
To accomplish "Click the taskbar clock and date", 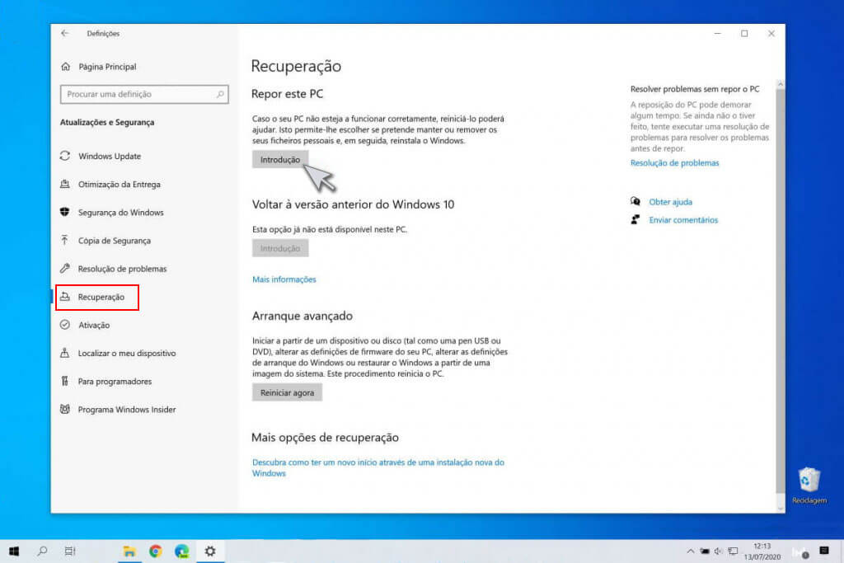I will click(762, 551).
